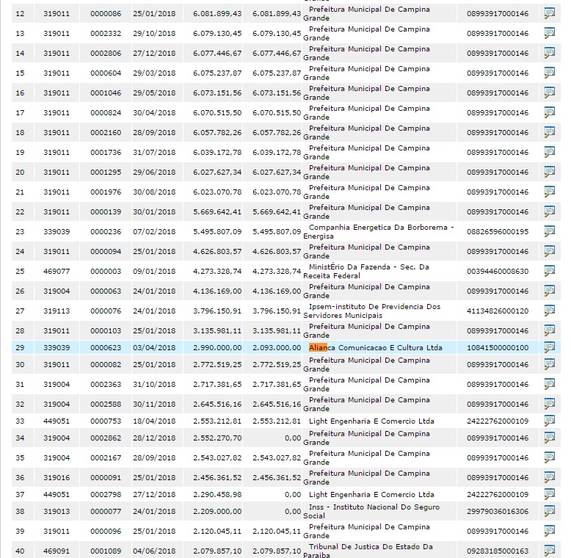Open details icon for Ipsem-instituto row
Image resolution: width=571 pixels, height=558 pixels.
point(550,311)
